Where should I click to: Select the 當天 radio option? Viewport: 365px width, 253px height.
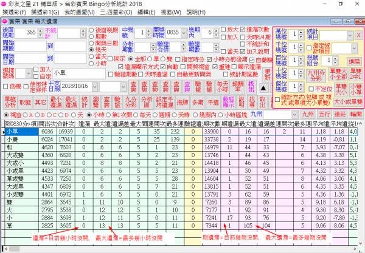point(91,56)
